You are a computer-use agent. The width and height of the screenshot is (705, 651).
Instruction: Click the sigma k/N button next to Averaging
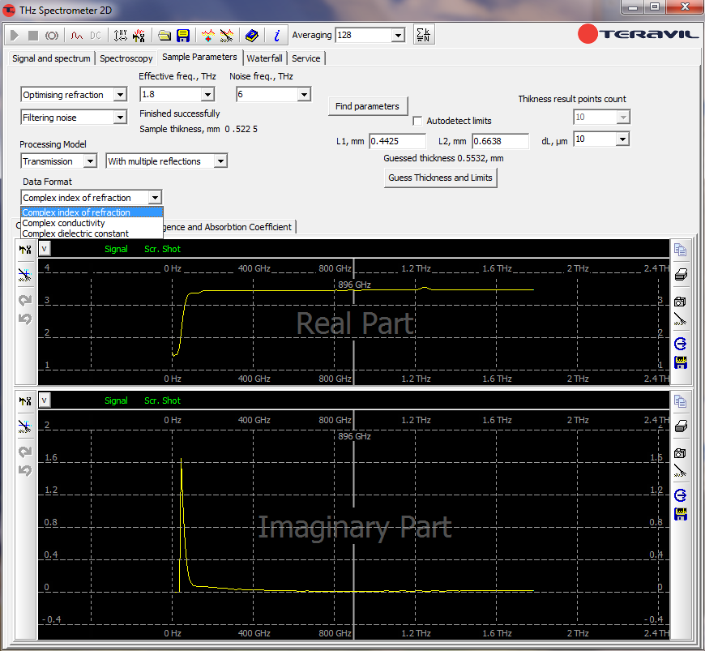tap(423, 35)
